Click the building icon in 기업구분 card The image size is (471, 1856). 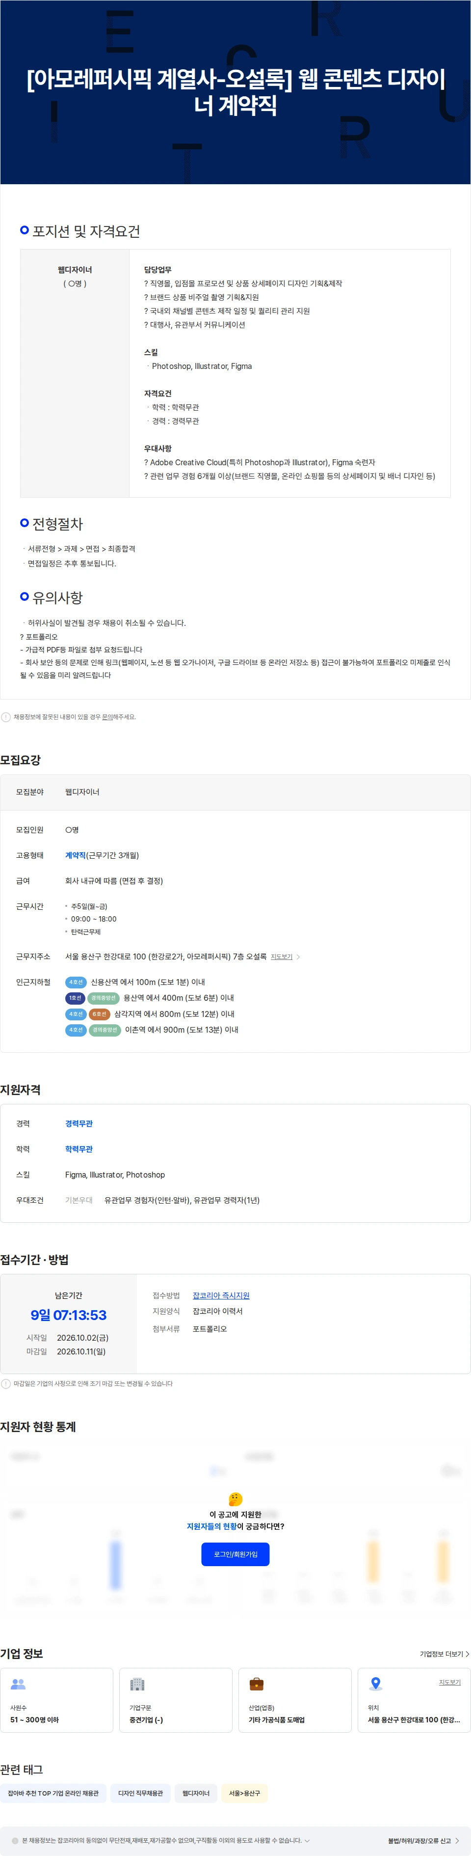pos(137,1684)
